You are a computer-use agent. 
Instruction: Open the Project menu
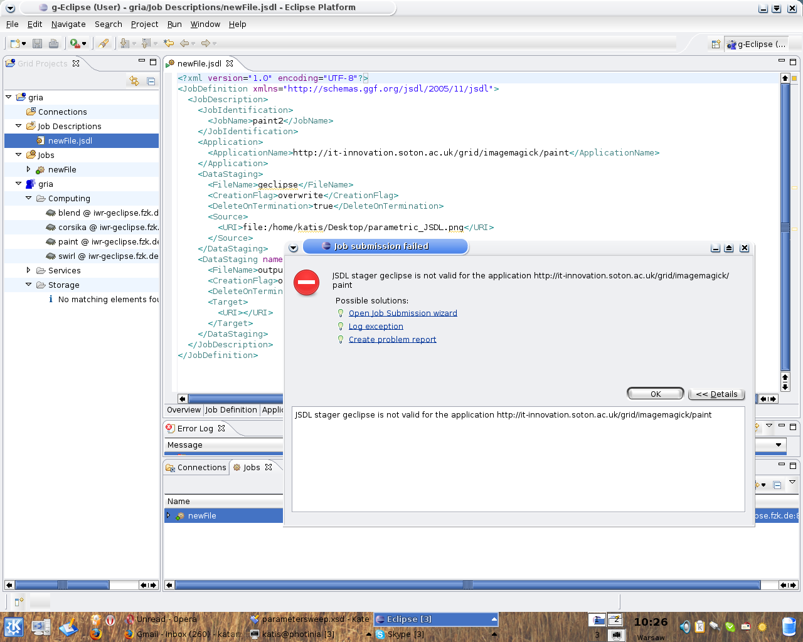144,24
